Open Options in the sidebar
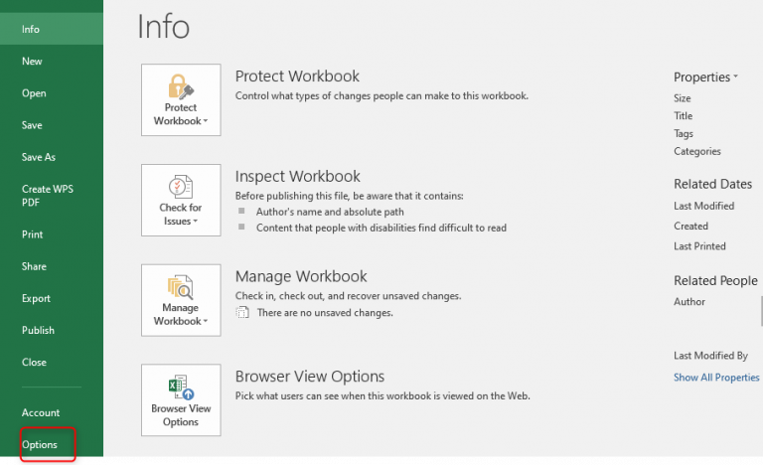 [40, 445]
